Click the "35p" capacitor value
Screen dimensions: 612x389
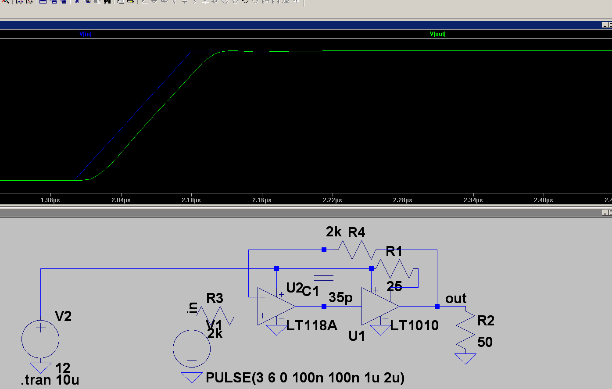click(x=341, y=297)
